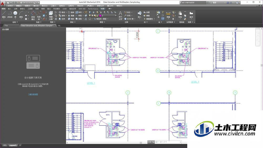Click the Undo arrow in quick access toolbar

point(25,3)
